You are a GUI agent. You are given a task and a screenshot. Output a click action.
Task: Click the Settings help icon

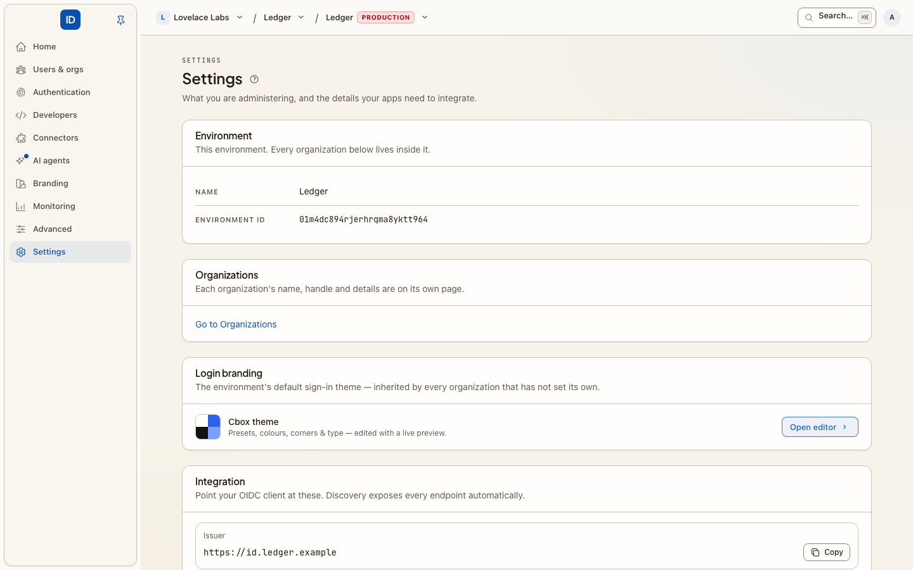[x=254, y=79]
